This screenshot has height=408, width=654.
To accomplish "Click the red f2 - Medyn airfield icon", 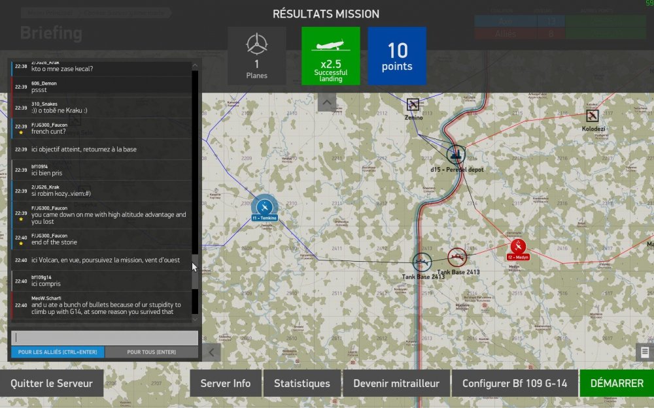I will (518, 246).
